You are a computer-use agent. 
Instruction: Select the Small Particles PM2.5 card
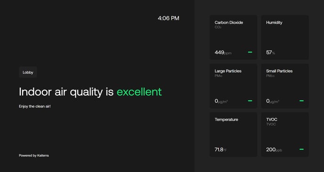(285, 86)
